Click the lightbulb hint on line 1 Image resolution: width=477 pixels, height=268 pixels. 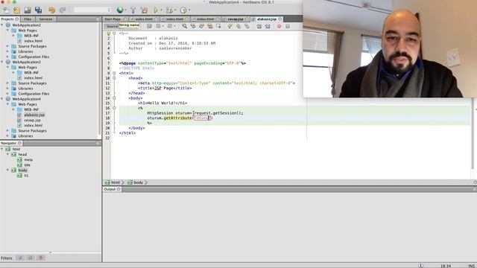108,33
